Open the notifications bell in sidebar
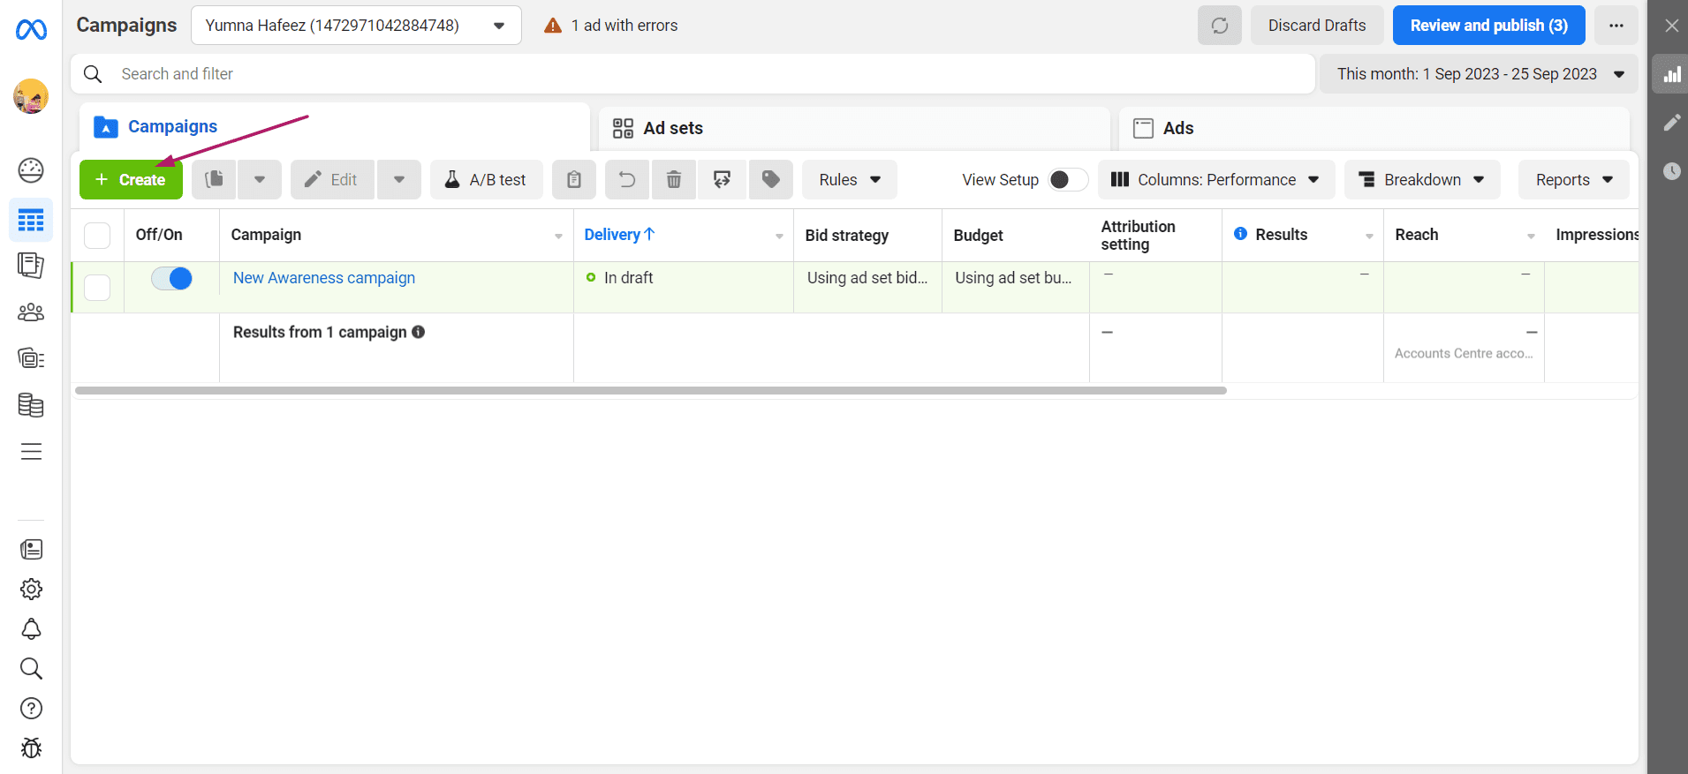Image resolution: width=1688 pixels, height=774 pixels. tap(31, 629)
